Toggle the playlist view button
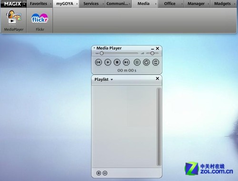The image size is (238, 181). tap(137, 62)
